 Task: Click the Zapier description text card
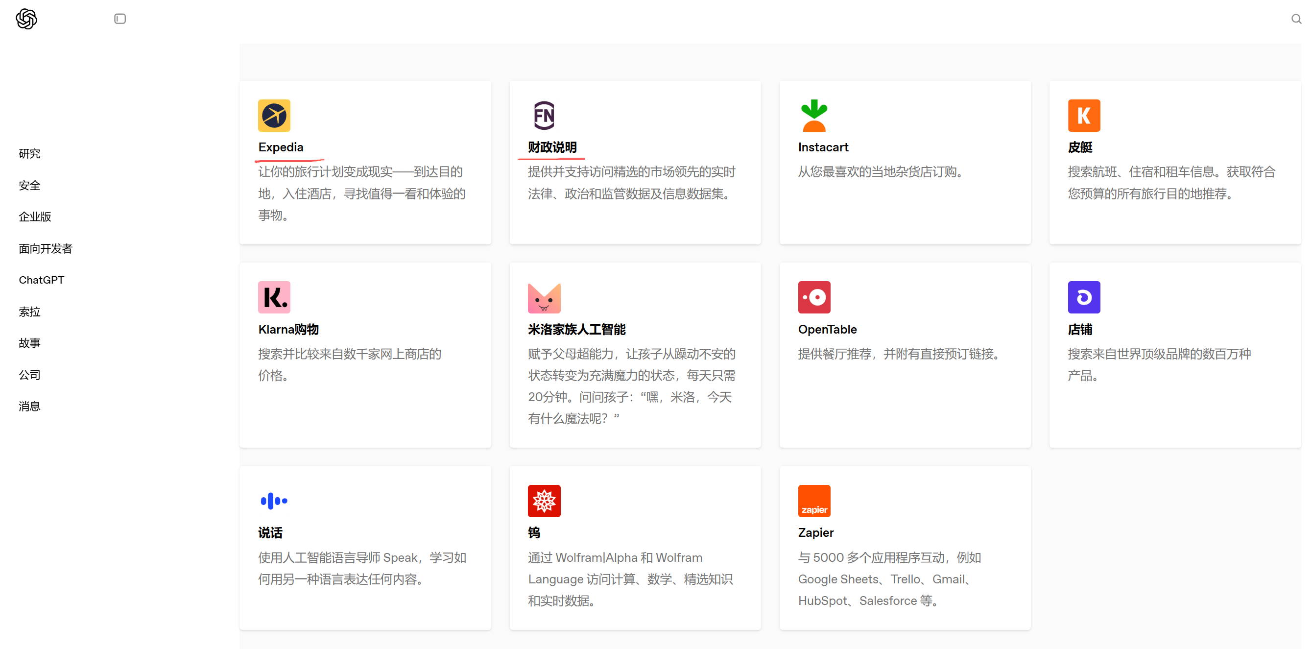pyautogui.click(x=889, y=579)
